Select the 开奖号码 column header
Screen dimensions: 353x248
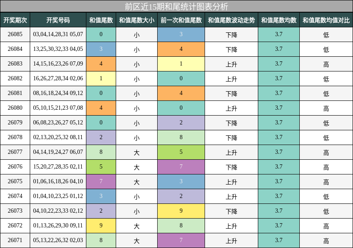coord(58,20)
